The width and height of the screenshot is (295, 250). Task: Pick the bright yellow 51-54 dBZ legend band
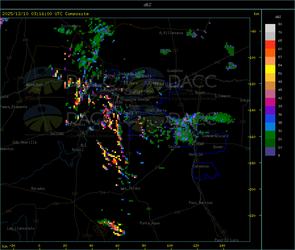[270, 69]
